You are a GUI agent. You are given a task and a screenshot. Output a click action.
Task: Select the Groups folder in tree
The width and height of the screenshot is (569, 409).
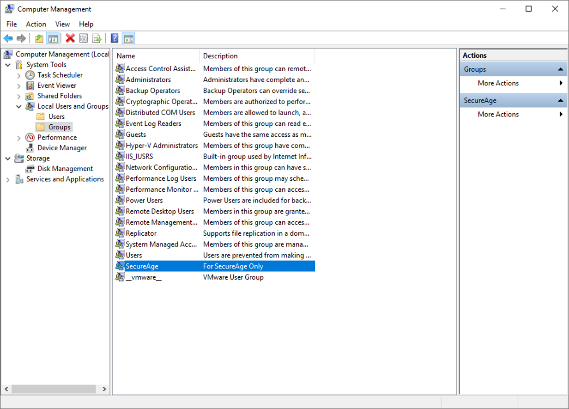60,127
